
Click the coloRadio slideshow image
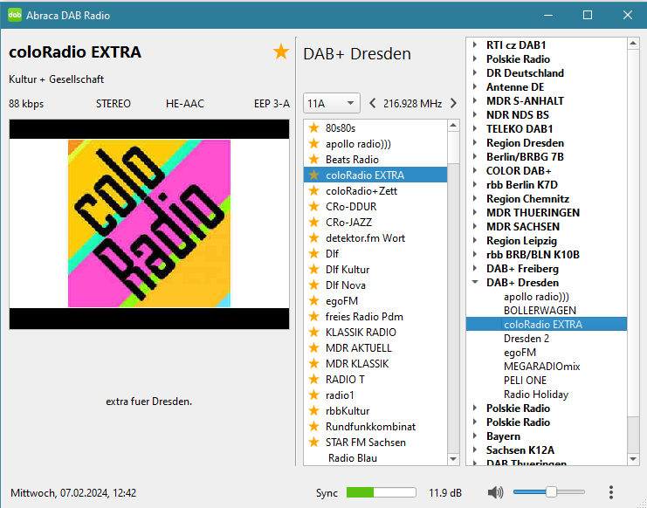(x=149, y=224)
